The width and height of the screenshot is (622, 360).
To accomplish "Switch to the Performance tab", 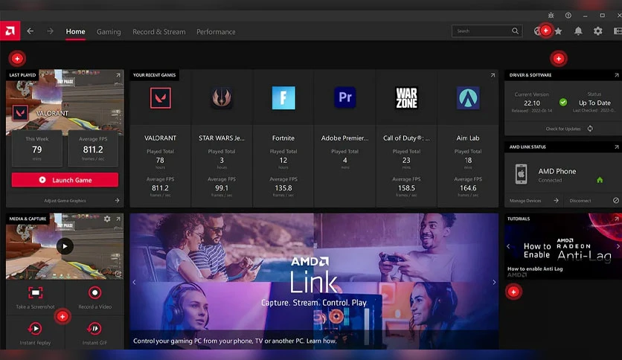I will (216, 32).
